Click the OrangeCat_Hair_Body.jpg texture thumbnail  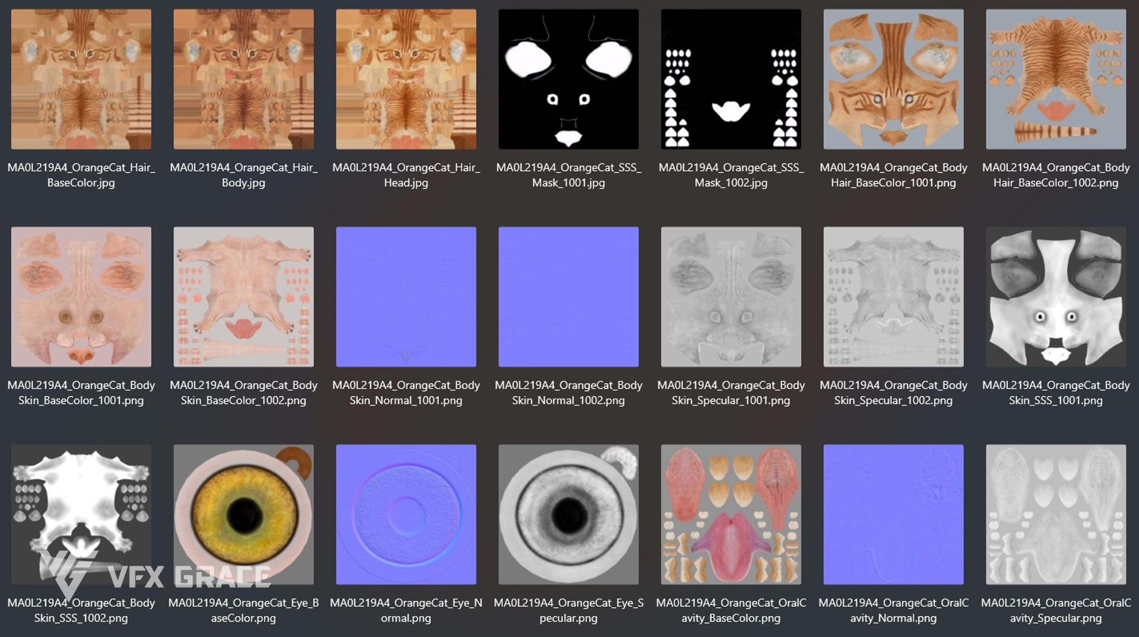coord(244,79)
